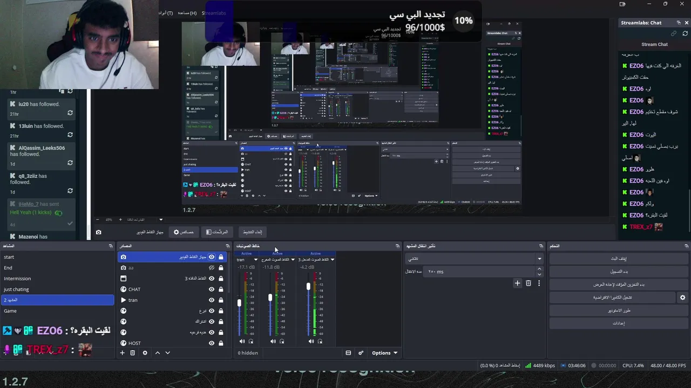The height and width of the screenshot is (388, 691).
Task: Hide the tran source
Action: pyautogui.click(x=212, y=300)
